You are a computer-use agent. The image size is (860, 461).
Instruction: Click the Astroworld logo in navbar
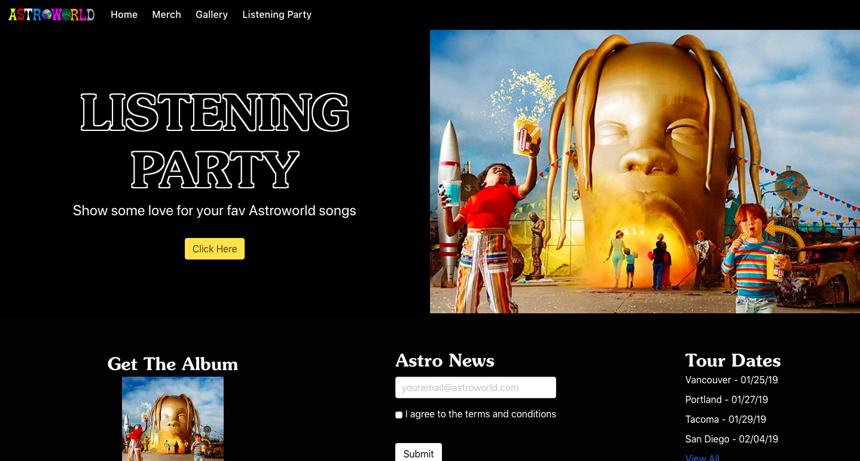(x=51, y=14)
